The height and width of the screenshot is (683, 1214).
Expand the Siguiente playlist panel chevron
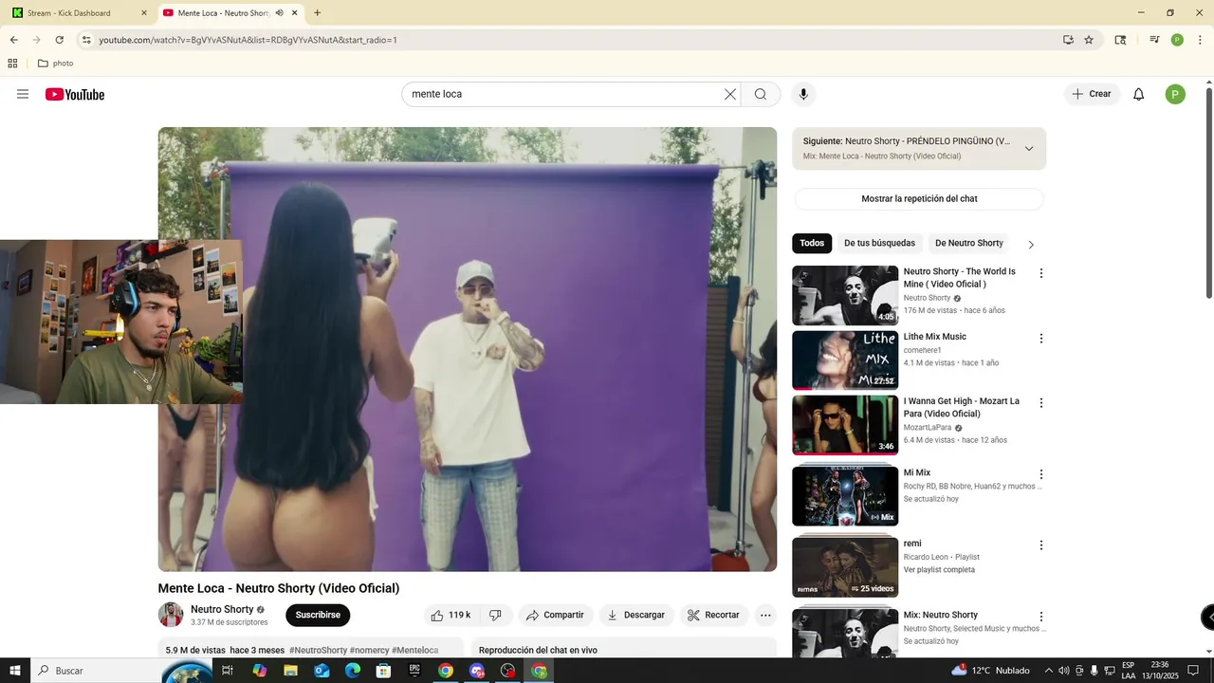(x=1029, y=149)
